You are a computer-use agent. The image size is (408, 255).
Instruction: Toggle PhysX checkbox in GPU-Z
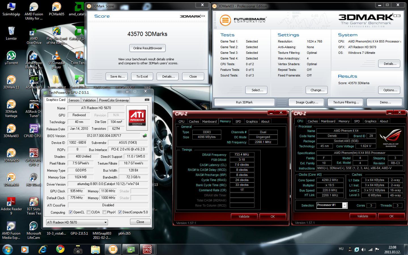coord(105,212)
